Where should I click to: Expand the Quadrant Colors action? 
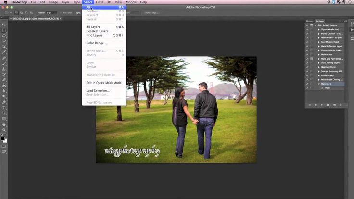pos(319,67)
